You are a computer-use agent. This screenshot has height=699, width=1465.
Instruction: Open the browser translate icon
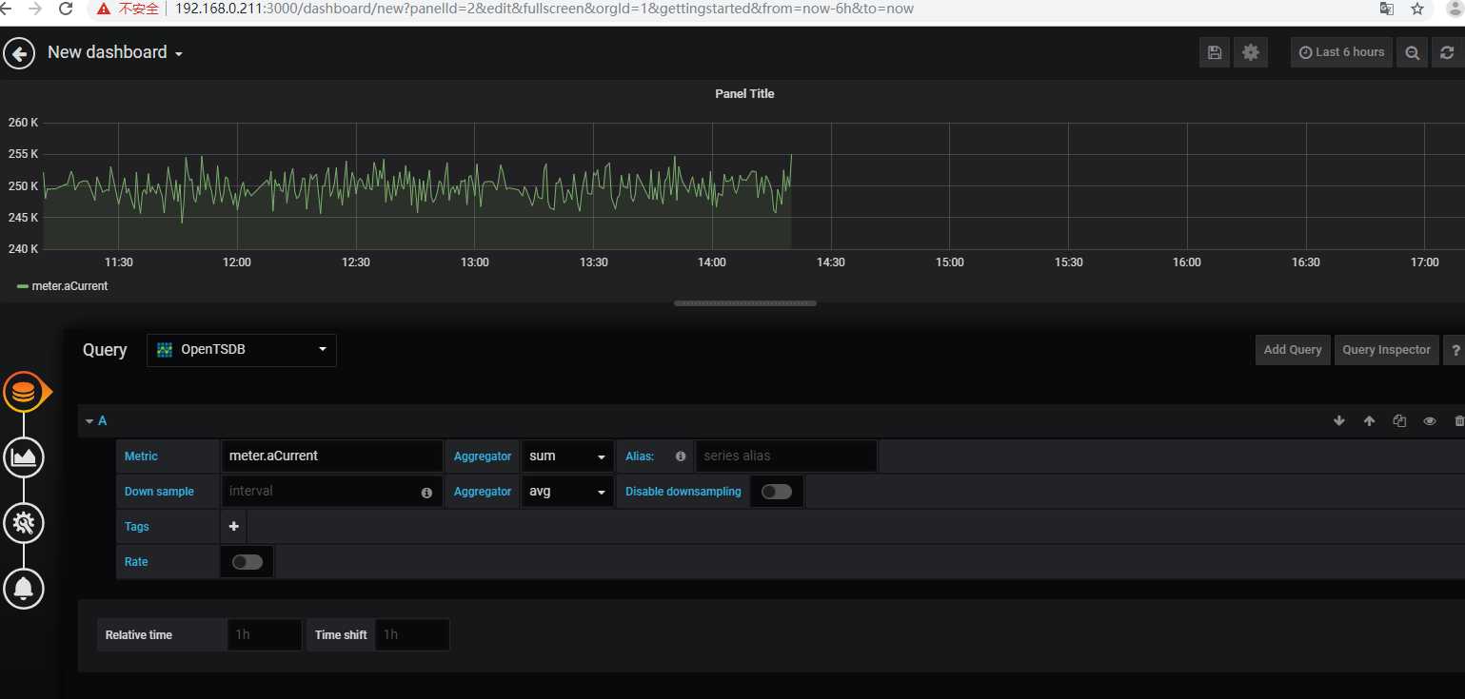tap(1387, 9)
